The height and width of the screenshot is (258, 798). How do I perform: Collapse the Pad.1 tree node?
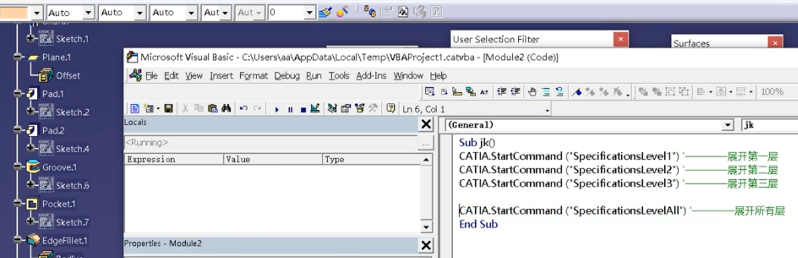[17, 93]
